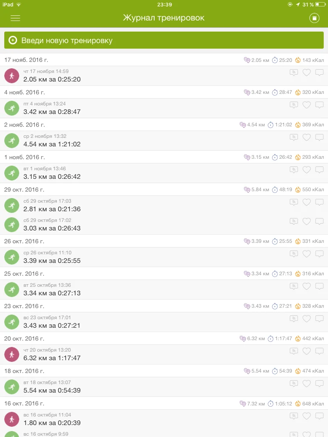Open the 5.54 км за 0:54:39 entry

[x=52, y=390]
